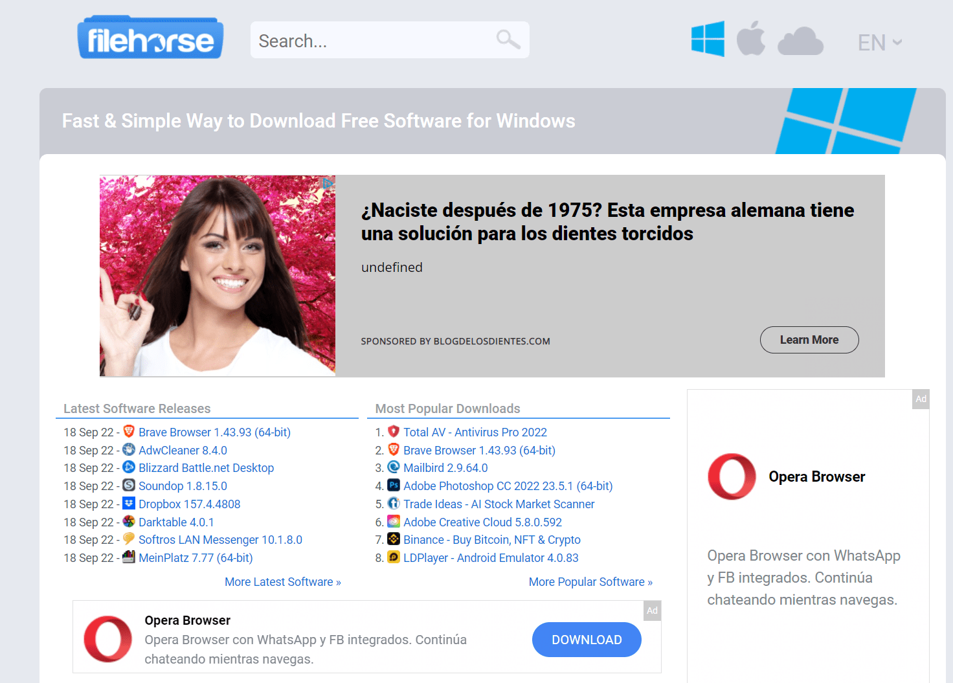Image resolution: width=953 pixels, height=683 pixels.
Task: Click the MeinPlatz icon
Action: (x=129, y=557)
